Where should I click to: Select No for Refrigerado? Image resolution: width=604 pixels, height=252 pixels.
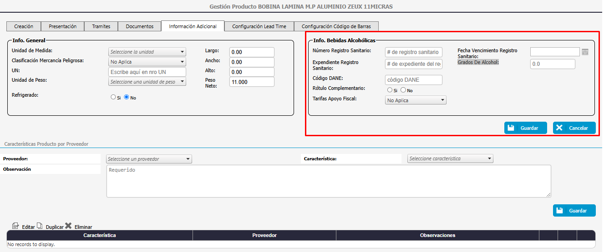(x=127, y=97)
